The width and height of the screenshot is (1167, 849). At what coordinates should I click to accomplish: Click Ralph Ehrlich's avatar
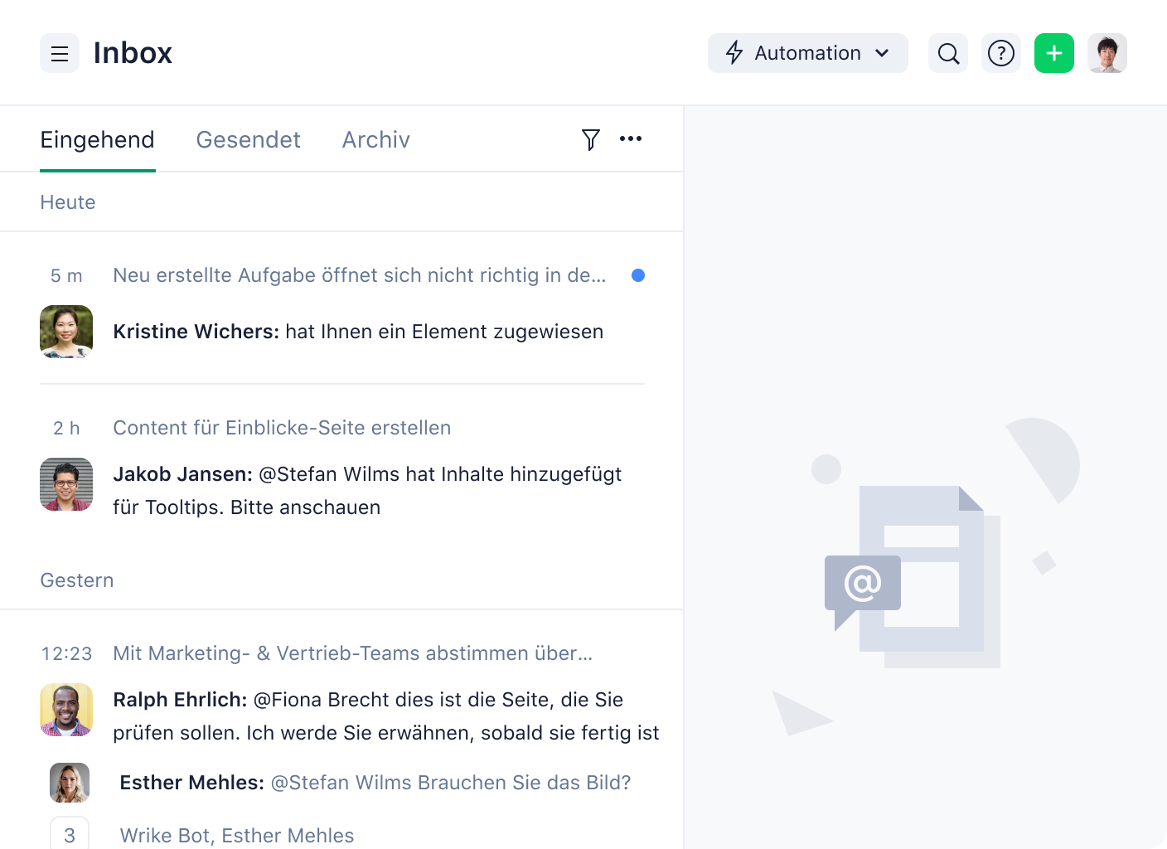click(x=66, y=710)
